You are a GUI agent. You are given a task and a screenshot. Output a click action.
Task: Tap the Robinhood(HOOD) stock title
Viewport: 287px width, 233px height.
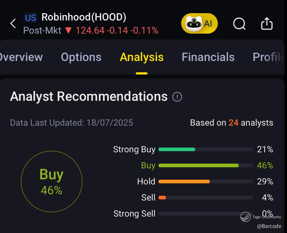coord(83,17)
